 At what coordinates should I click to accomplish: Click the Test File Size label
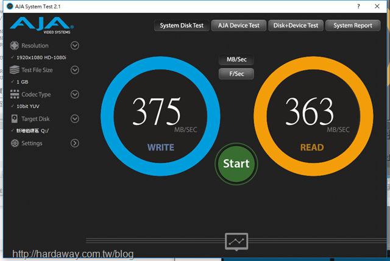tap(37, 70)
